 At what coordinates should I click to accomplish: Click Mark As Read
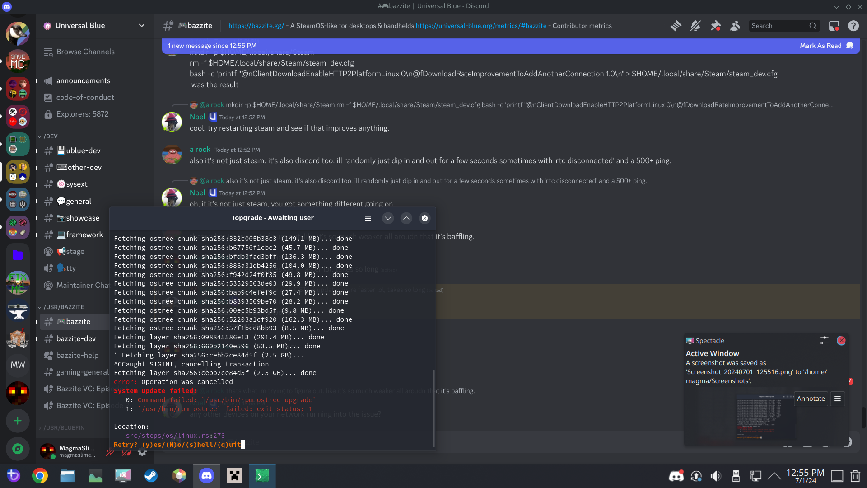pyautogui.click(x=820, y=46)
